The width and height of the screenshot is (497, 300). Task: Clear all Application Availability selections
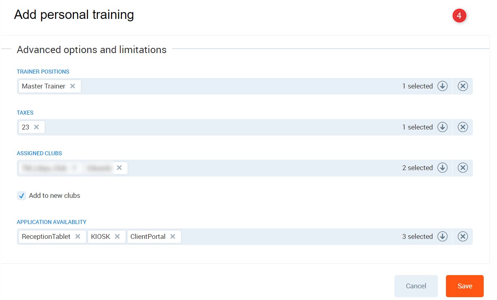coord(463,236)
